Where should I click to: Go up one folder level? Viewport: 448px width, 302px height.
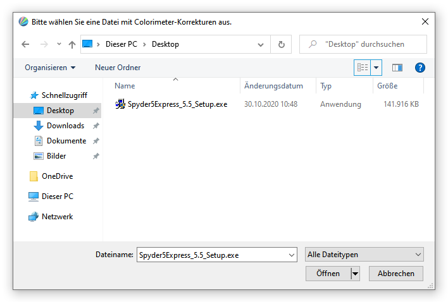pyautogui.click(x=72, y=44)
